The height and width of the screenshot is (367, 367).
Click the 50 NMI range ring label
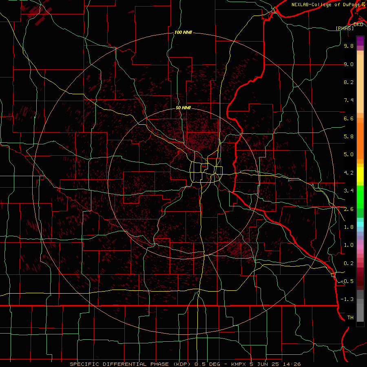click(x=183, y=108)
